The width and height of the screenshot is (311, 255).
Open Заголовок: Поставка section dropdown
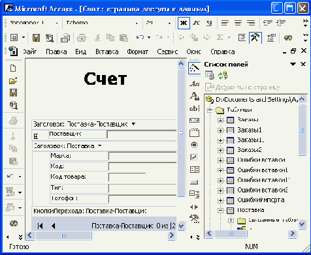coord(100,146)
